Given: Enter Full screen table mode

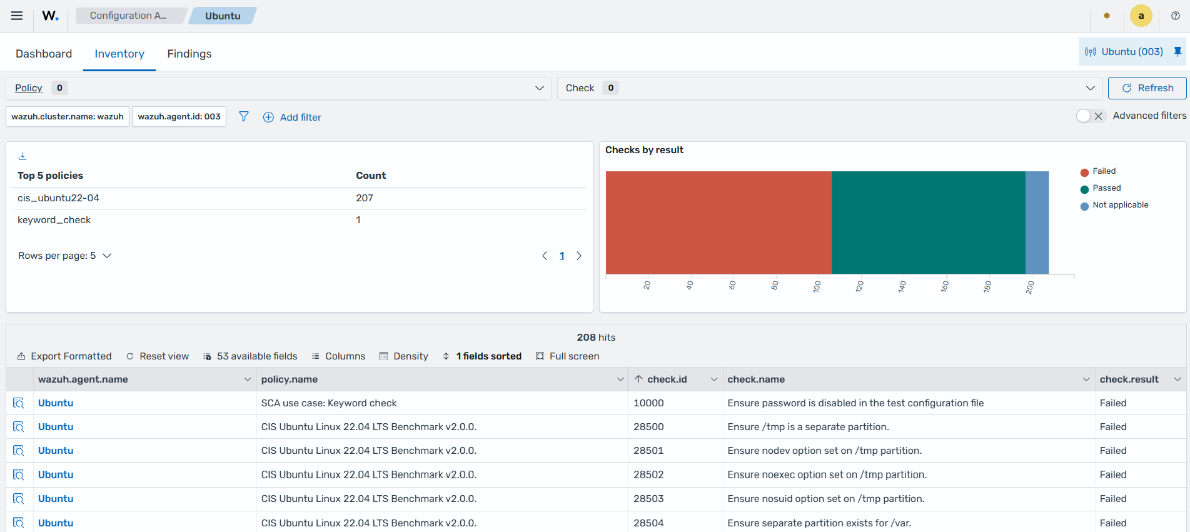Looking at the screenshot, I should [568, 356].
